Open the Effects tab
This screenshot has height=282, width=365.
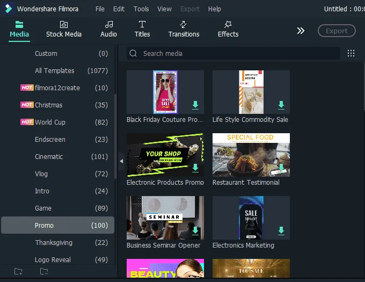(x=228, y=30)
